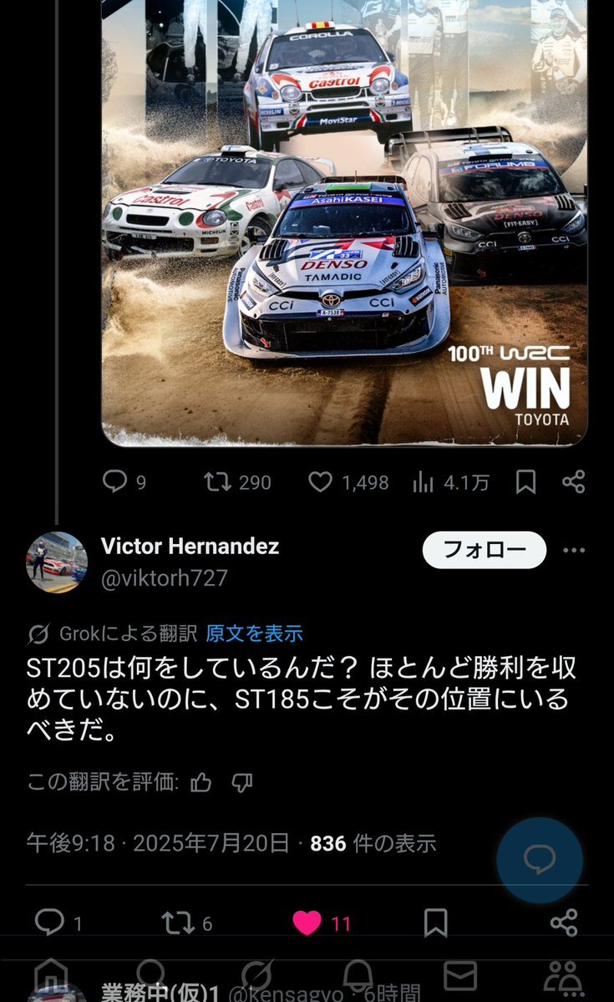Image resolution: width=614 pixels, height=1002 pixels.
Task: View analytics showing 4.1万 views
Action: pos(450,482)
